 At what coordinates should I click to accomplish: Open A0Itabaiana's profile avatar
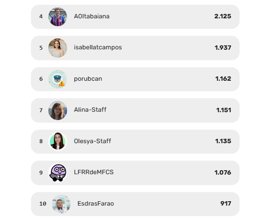click(58, 17)
